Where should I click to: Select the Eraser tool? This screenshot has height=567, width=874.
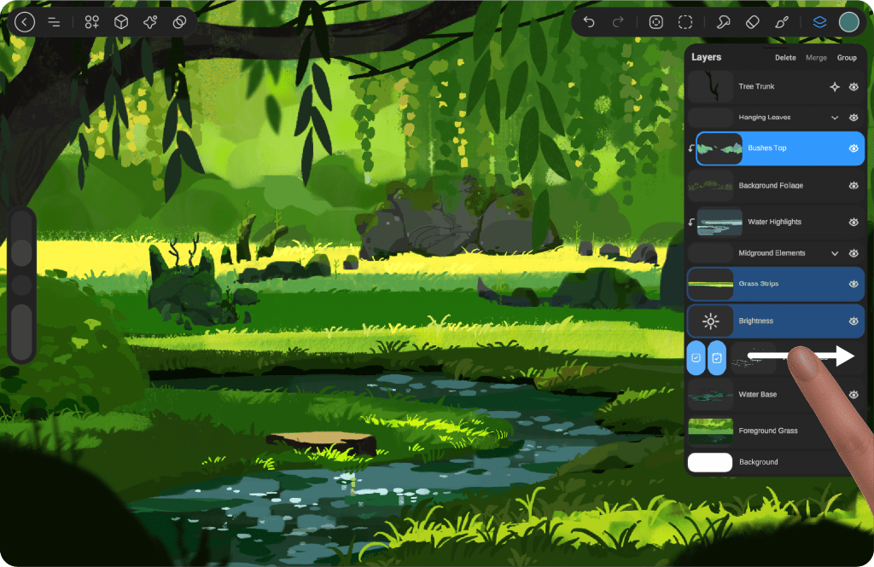pos(752,22)
